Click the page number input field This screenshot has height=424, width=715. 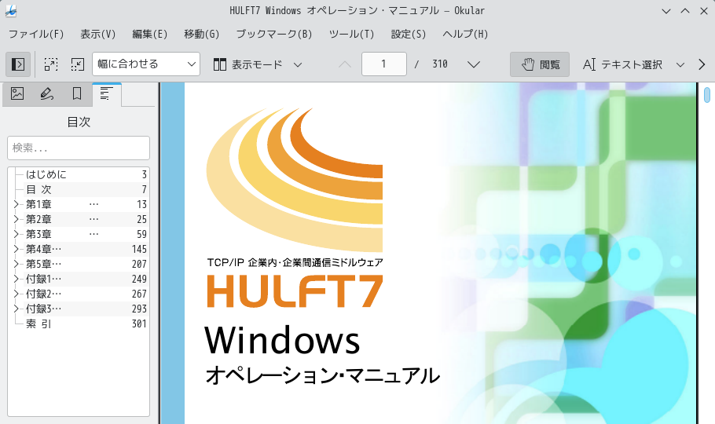click(x=384, y=64)
